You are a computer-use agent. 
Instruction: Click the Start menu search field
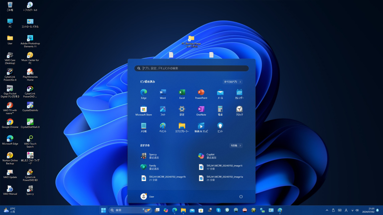pyautogui.click(x=191, y=68)
